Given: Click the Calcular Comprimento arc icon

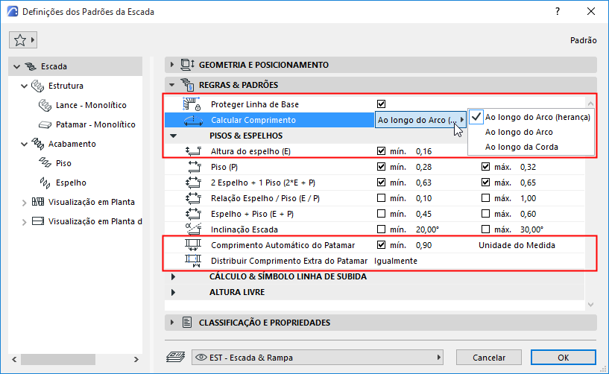Looking at the screenshot, I should (x=193, y=121).
